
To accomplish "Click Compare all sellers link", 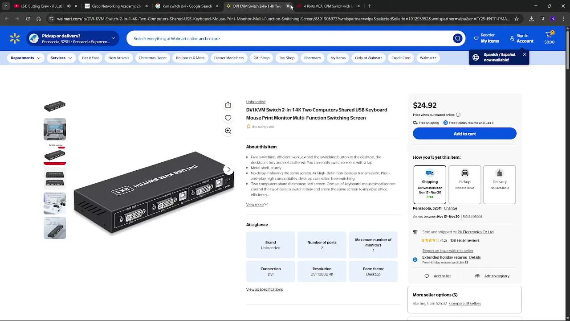I will coord(465,303).
